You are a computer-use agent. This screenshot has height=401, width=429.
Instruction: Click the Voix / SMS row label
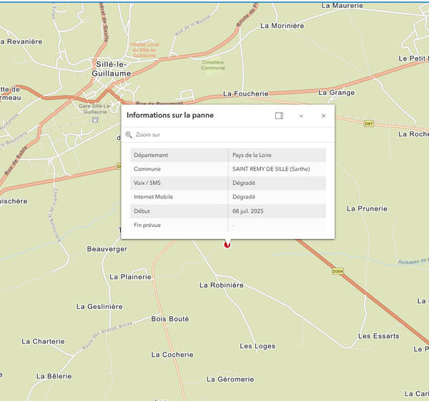coord(147,183)
